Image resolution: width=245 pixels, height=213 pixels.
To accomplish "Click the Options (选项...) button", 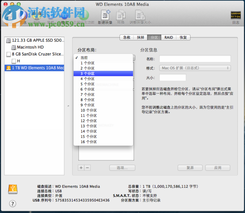I will pos(122,168).
